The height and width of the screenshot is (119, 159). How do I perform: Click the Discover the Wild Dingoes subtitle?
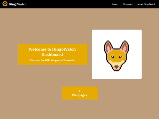pos(52,60)
